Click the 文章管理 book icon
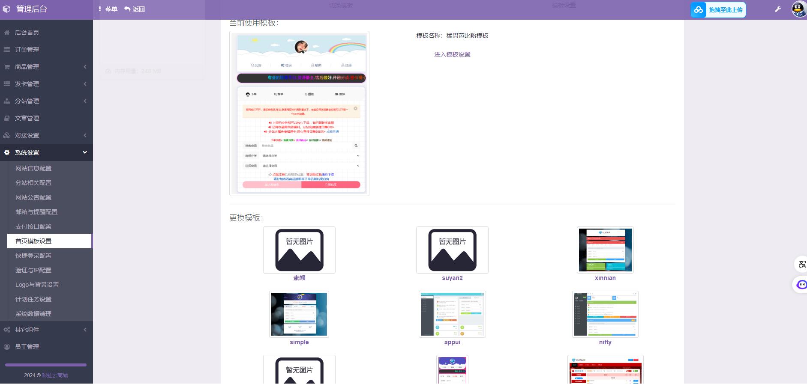The width and height of the screenshot is (807, 384). pos(7,118)
